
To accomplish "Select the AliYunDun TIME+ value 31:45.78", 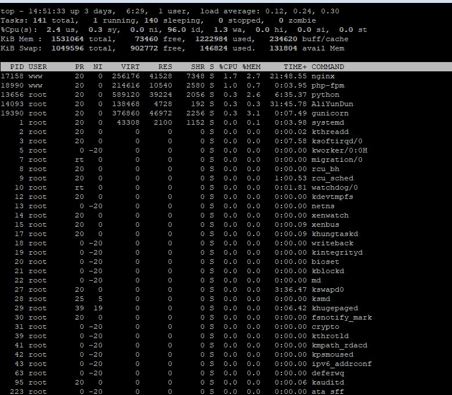I will coord(288,104).
